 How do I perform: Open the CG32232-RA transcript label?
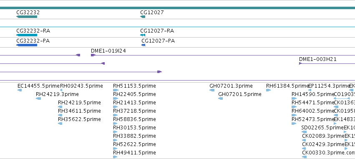point(33,31)
